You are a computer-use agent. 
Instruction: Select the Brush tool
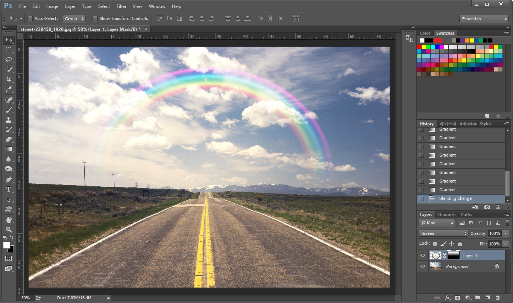(x=9, y=110)
